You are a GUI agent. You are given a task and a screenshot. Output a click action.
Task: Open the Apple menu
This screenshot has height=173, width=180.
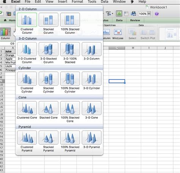[x=5, y=2]
